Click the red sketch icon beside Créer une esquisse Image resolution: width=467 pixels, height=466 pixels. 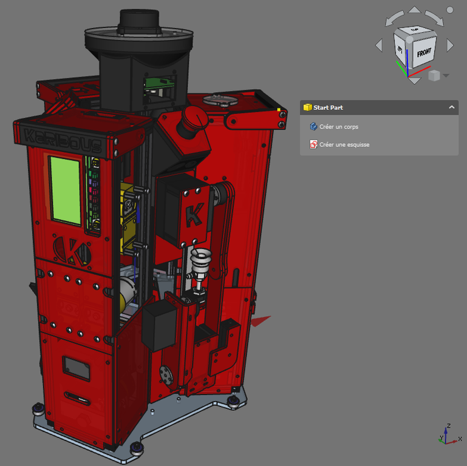(x=313, y=144)
